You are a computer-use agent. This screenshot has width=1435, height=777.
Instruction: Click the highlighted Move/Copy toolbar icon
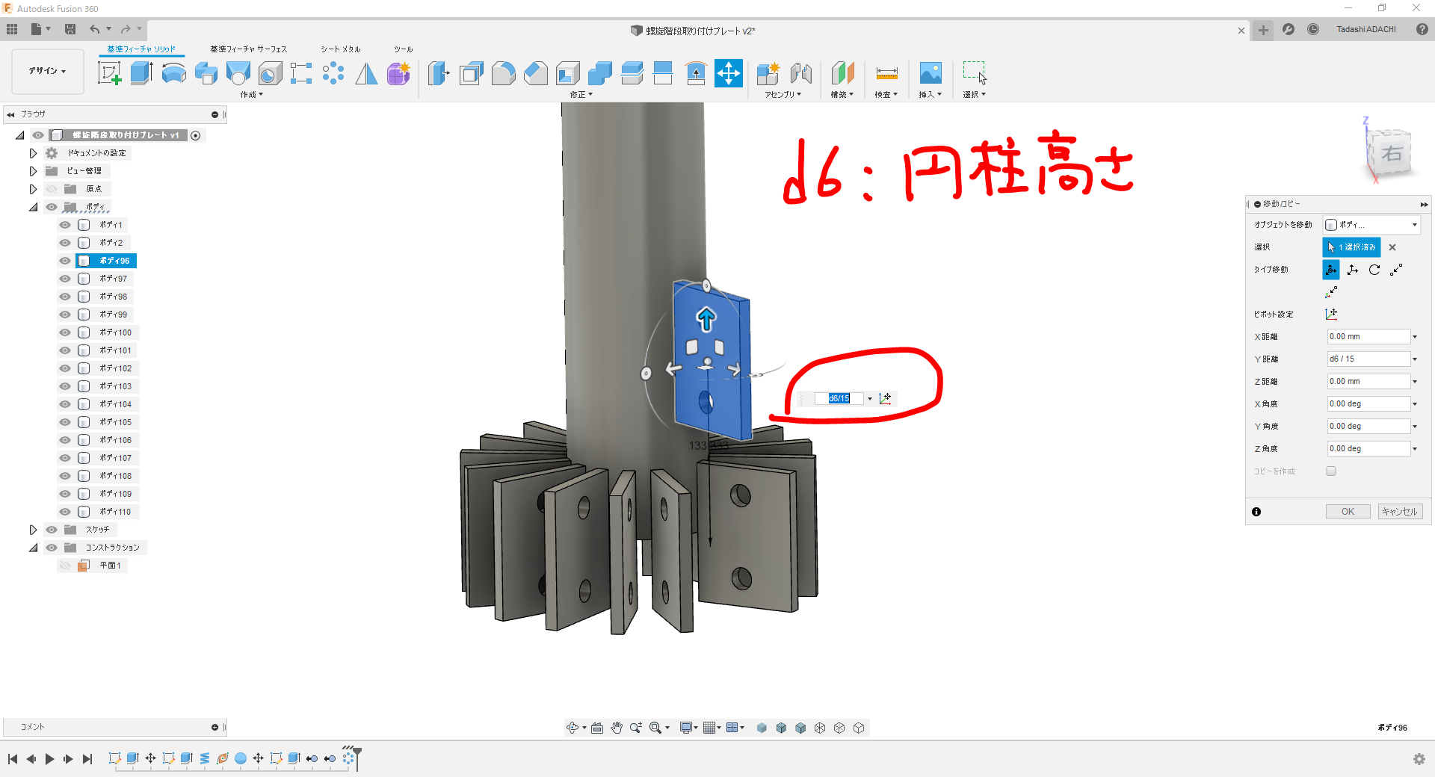pyautogui.click(x=728, y=73)
